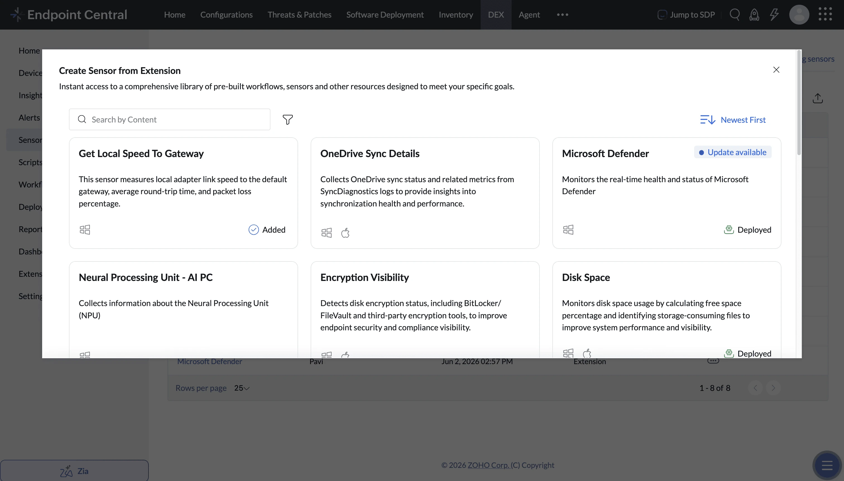The image size is (844, 481).
Task: Open the Threats & Patches tab
Action: [299, 15]
